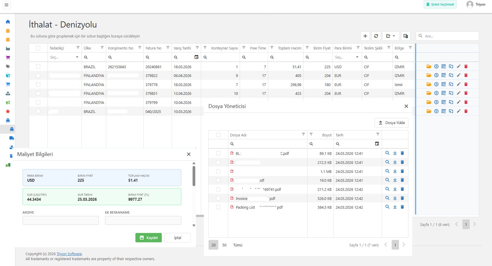Select the checkbox for the first BRAZİL row
Screen dimensions: 492x266
38,67
